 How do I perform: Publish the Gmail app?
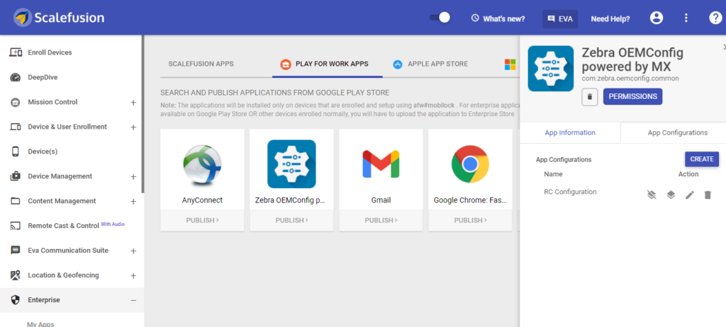(x=381, y=220)
